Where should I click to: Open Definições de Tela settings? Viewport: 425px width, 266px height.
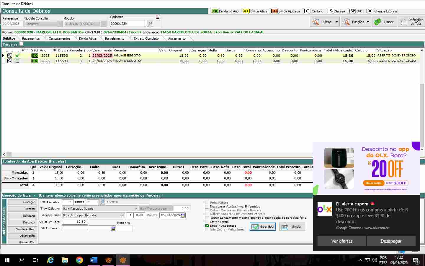411,22
